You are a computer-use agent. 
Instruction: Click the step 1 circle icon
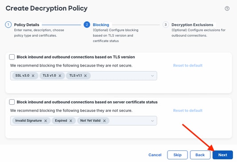coord(8,24)
